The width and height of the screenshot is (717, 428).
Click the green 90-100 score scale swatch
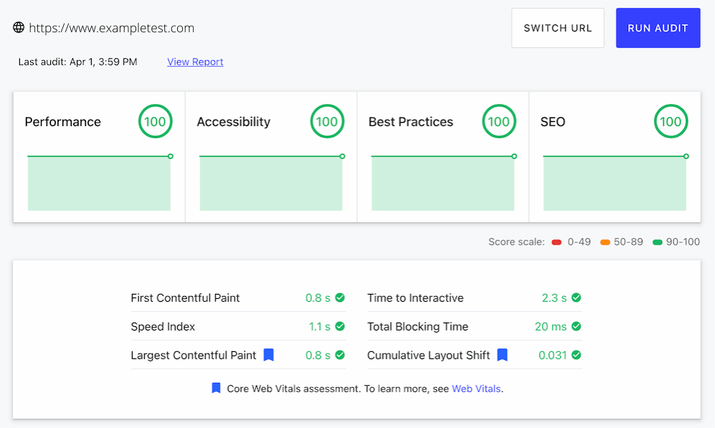click(x=657, y=242)
